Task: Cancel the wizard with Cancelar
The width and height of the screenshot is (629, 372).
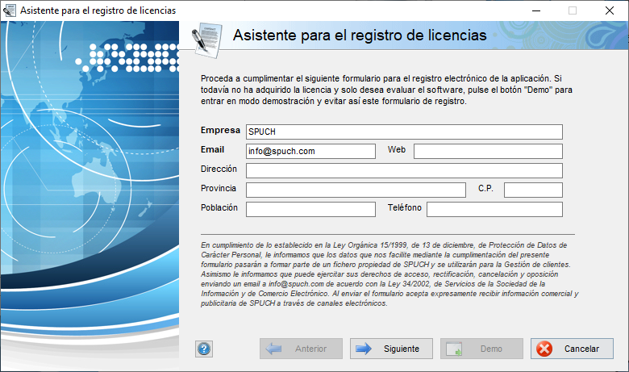Action: [x=572, y=349]
